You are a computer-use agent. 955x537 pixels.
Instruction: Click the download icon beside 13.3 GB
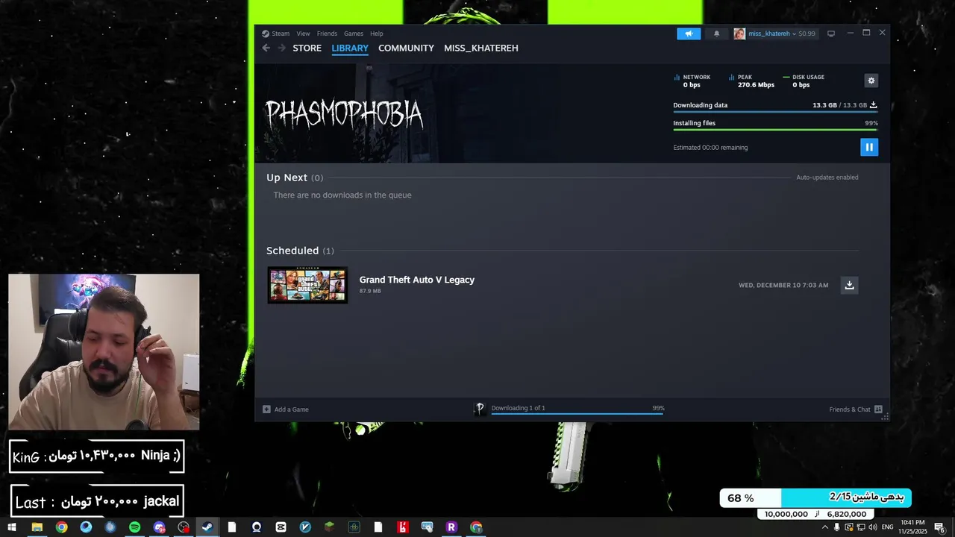tap(874, 105)
